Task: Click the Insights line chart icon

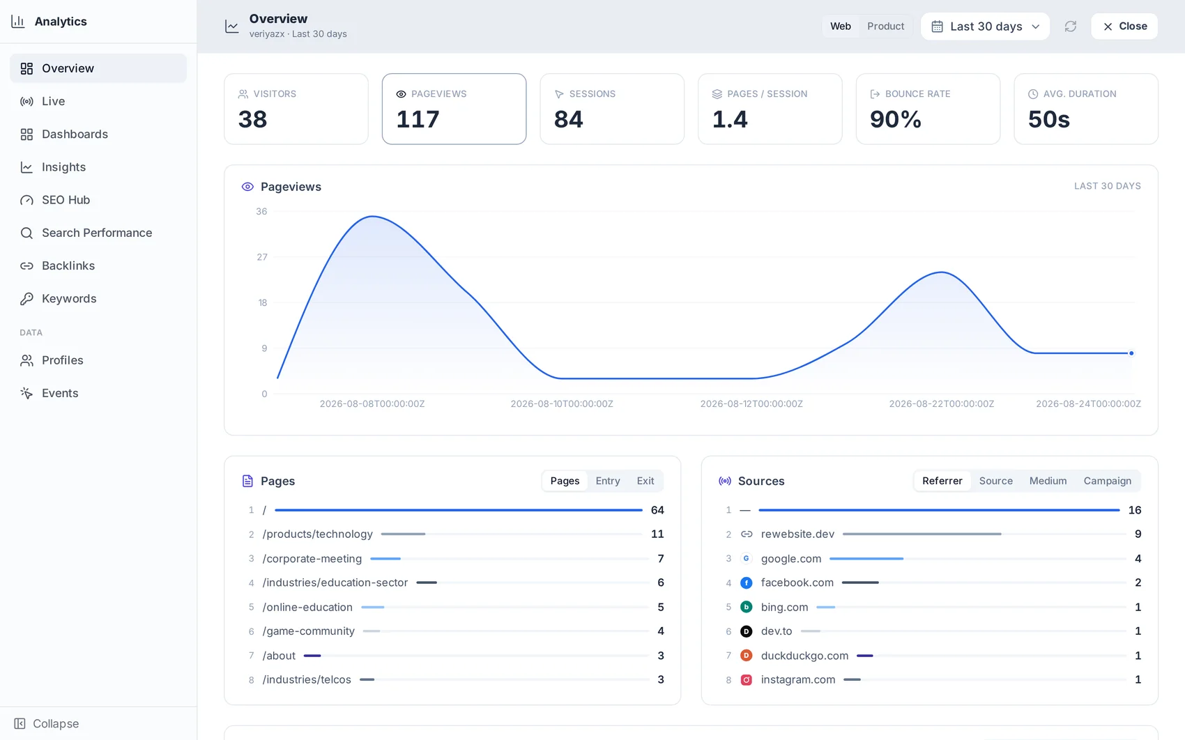Action: point(26,167)
